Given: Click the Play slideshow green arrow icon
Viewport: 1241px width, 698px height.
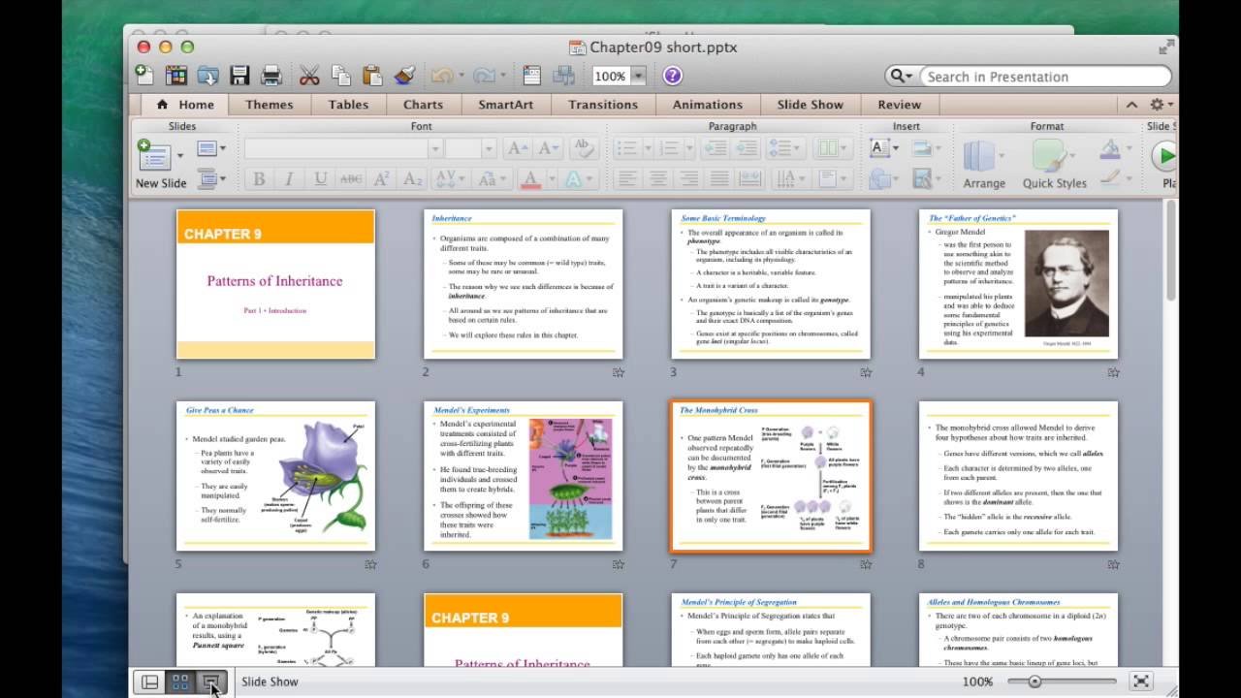Looking at the screenshot, I should point(1164,156).
